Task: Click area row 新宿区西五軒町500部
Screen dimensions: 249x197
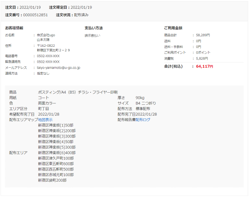Action: pos(56,170)
